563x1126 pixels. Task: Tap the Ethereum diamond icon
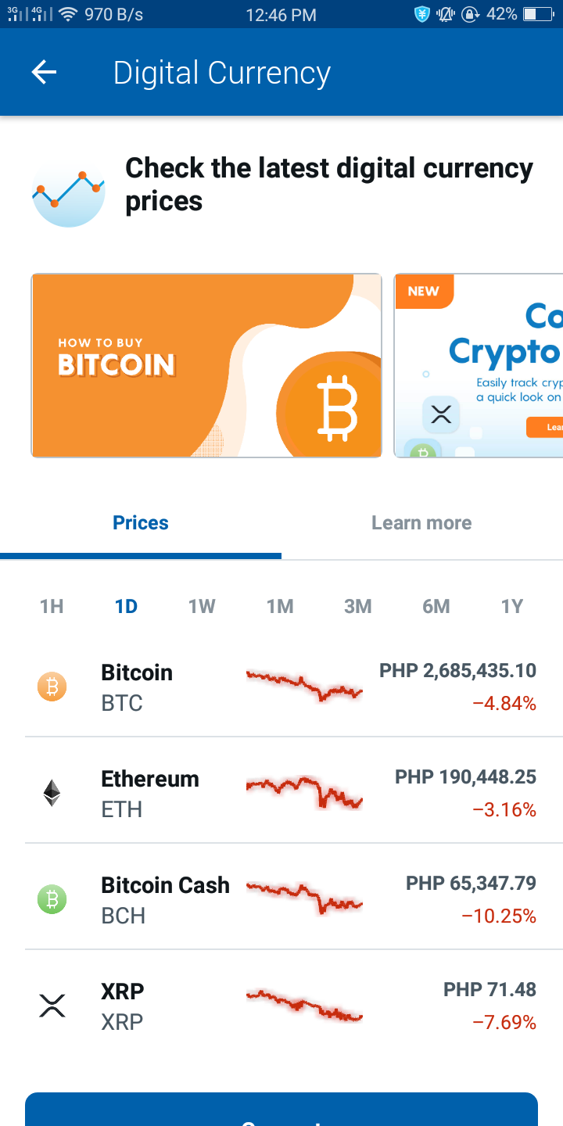[52, 794]
